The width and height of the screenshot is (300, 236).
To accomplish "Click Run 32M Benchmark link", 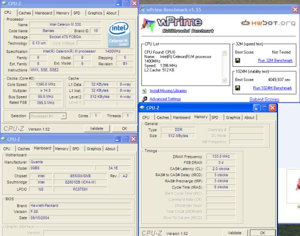I will pos(275,60).
